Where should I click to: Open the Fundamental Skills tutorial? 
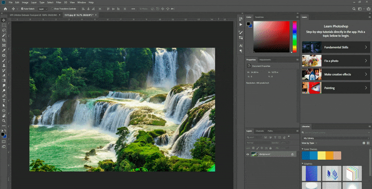pyautogui.click(x=335, y=47)
